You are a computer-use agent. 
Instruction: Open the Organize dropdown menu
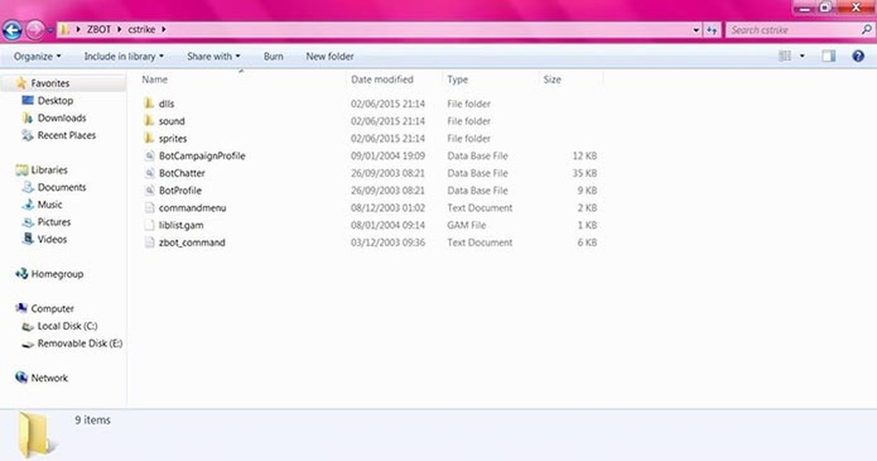click(x=37, y=56)
